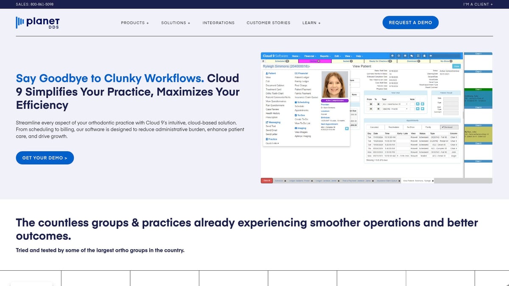Expand the Quick Links menu under Practice
Image resolution: width=509 pixels, height=286 pixels.
[x=271, y=143]
